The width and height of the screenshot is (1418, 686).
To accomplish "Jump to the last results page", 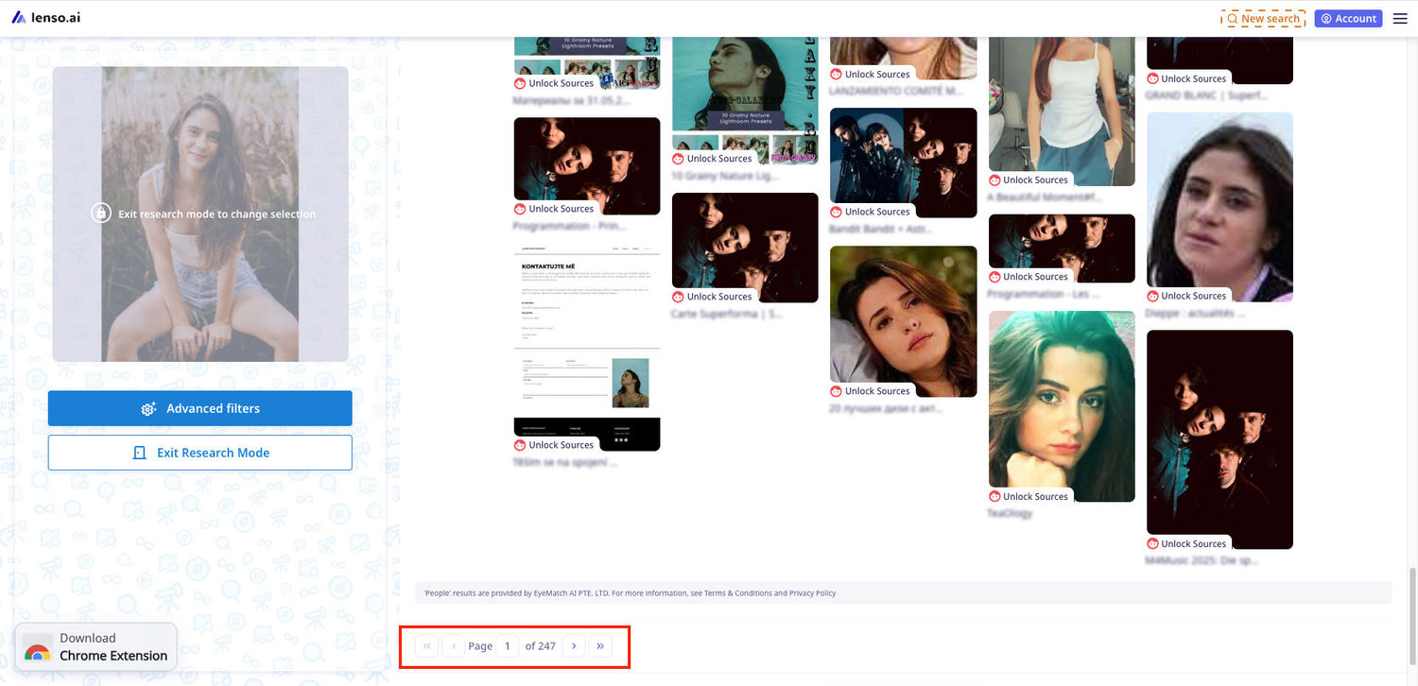I will pos(600,646).
